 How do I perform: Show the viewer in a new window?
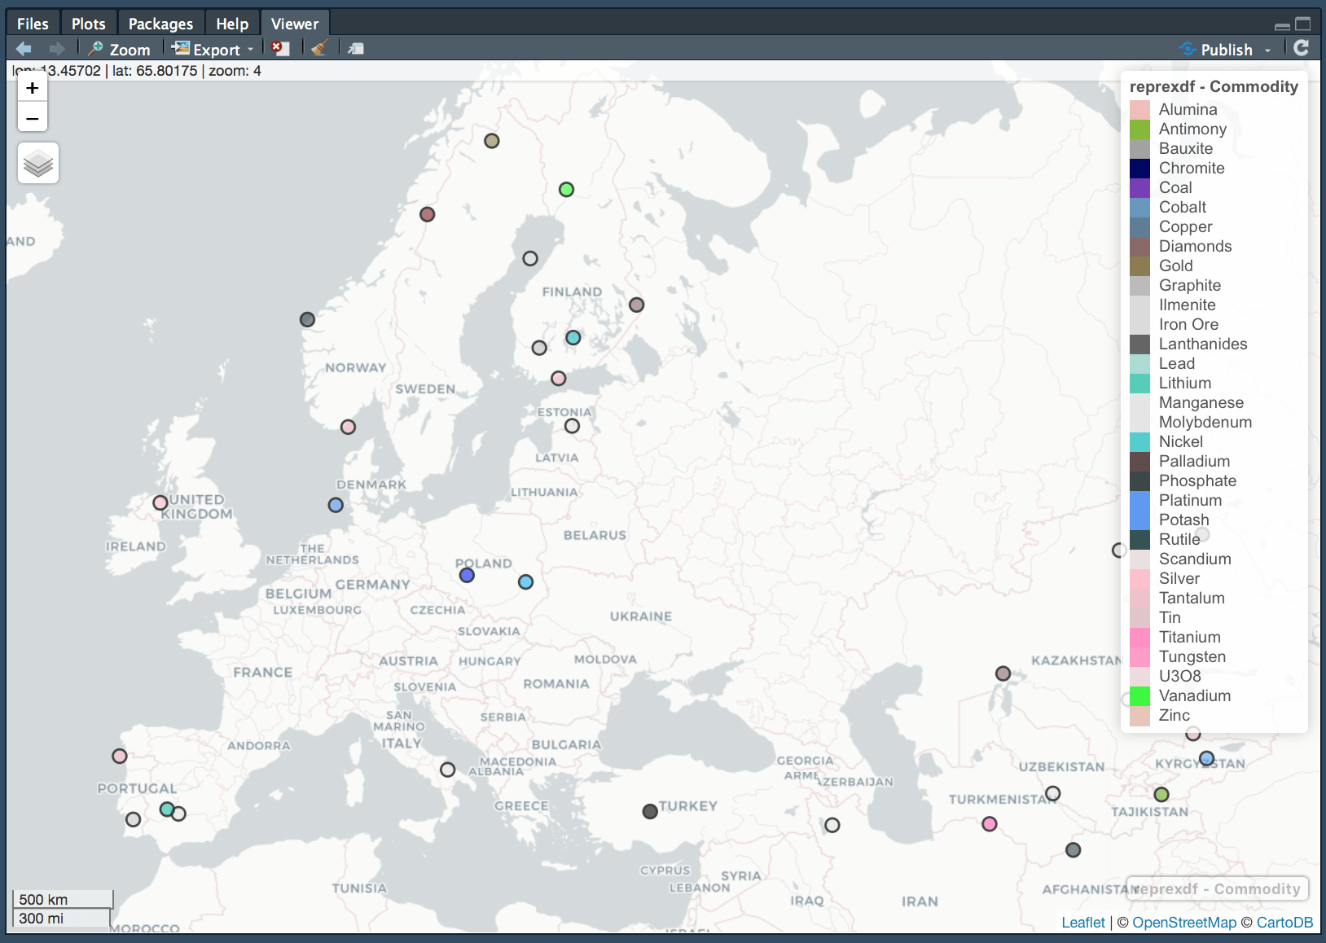coord(356,49)
